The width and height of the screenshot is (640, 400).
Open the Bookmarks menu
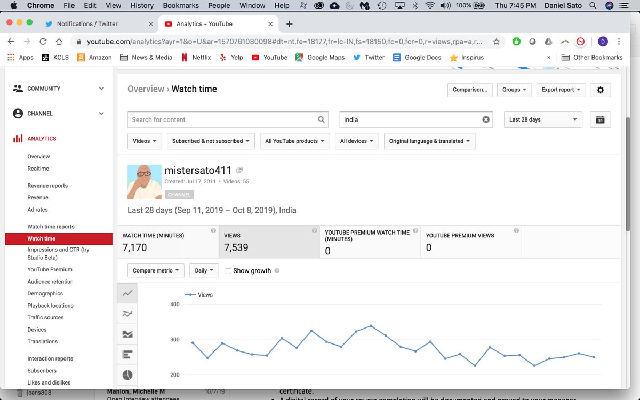[x=181, y=5]
